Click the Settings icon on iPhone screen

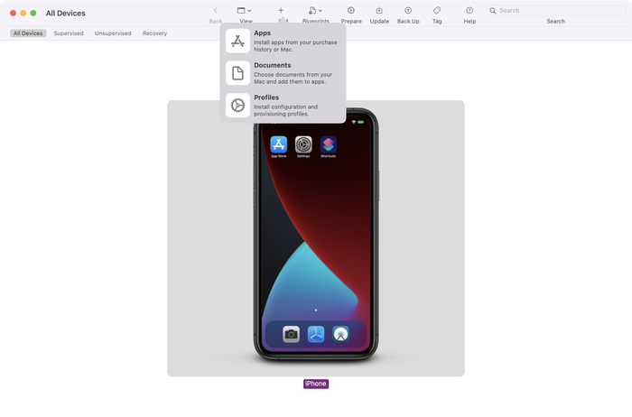coord(303,144)
